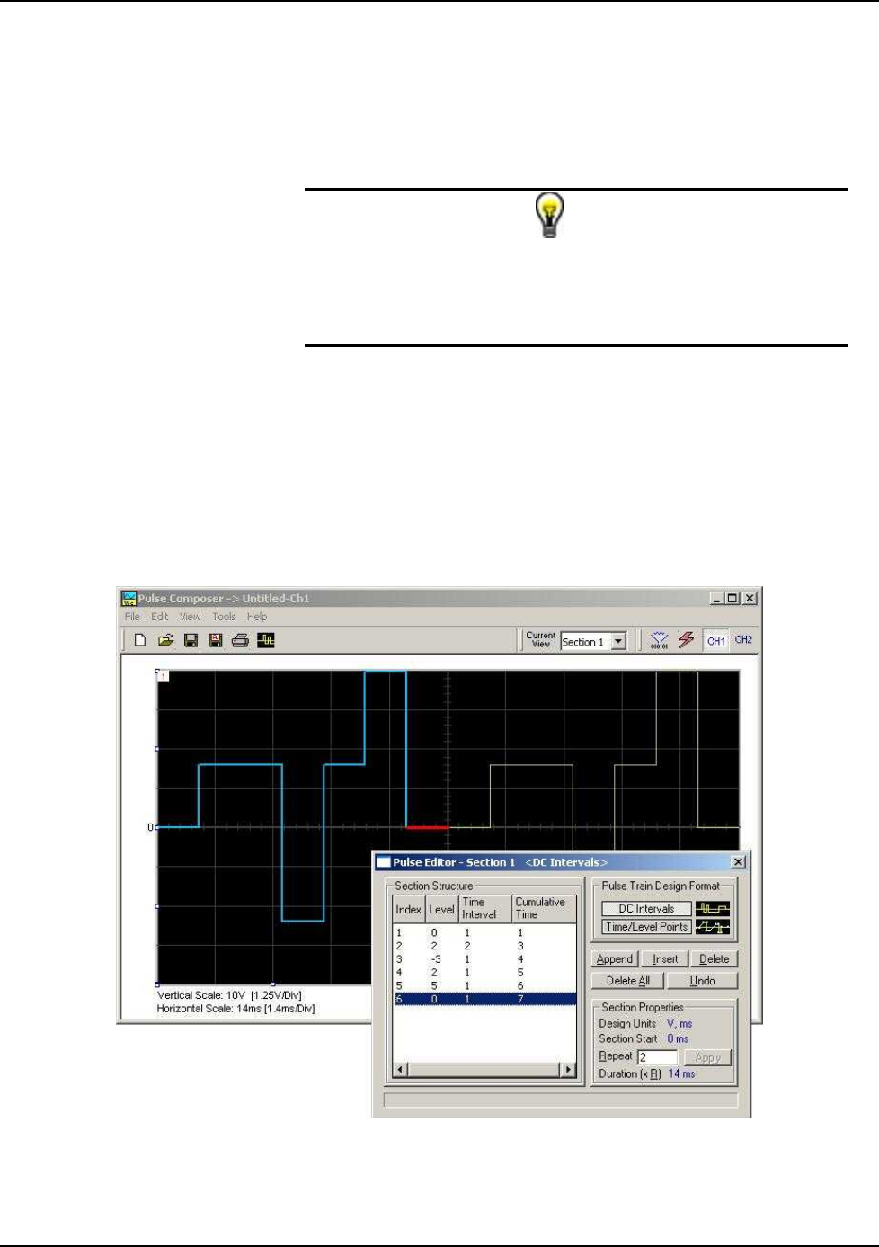Viewport: 879px width, 1247px height.
Task: Click the '0 ms' Section Start value
Action: [x=678, y=1039]
